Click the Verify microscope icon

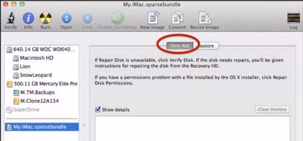10,18
